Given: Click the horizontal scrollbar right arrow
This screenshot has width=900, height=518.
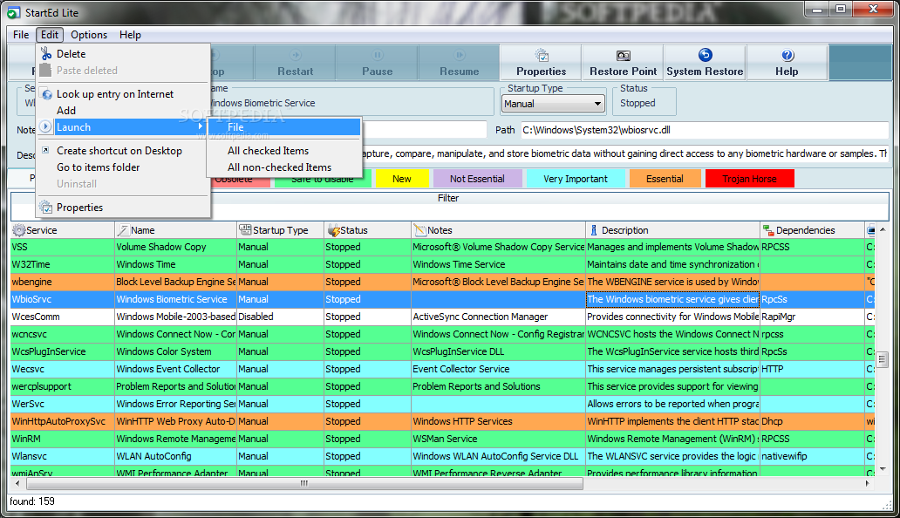Looking at the screenshot, I should click(867, 484).
